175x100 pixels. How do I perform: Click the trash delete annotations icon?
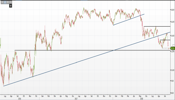tap(8, 2)
